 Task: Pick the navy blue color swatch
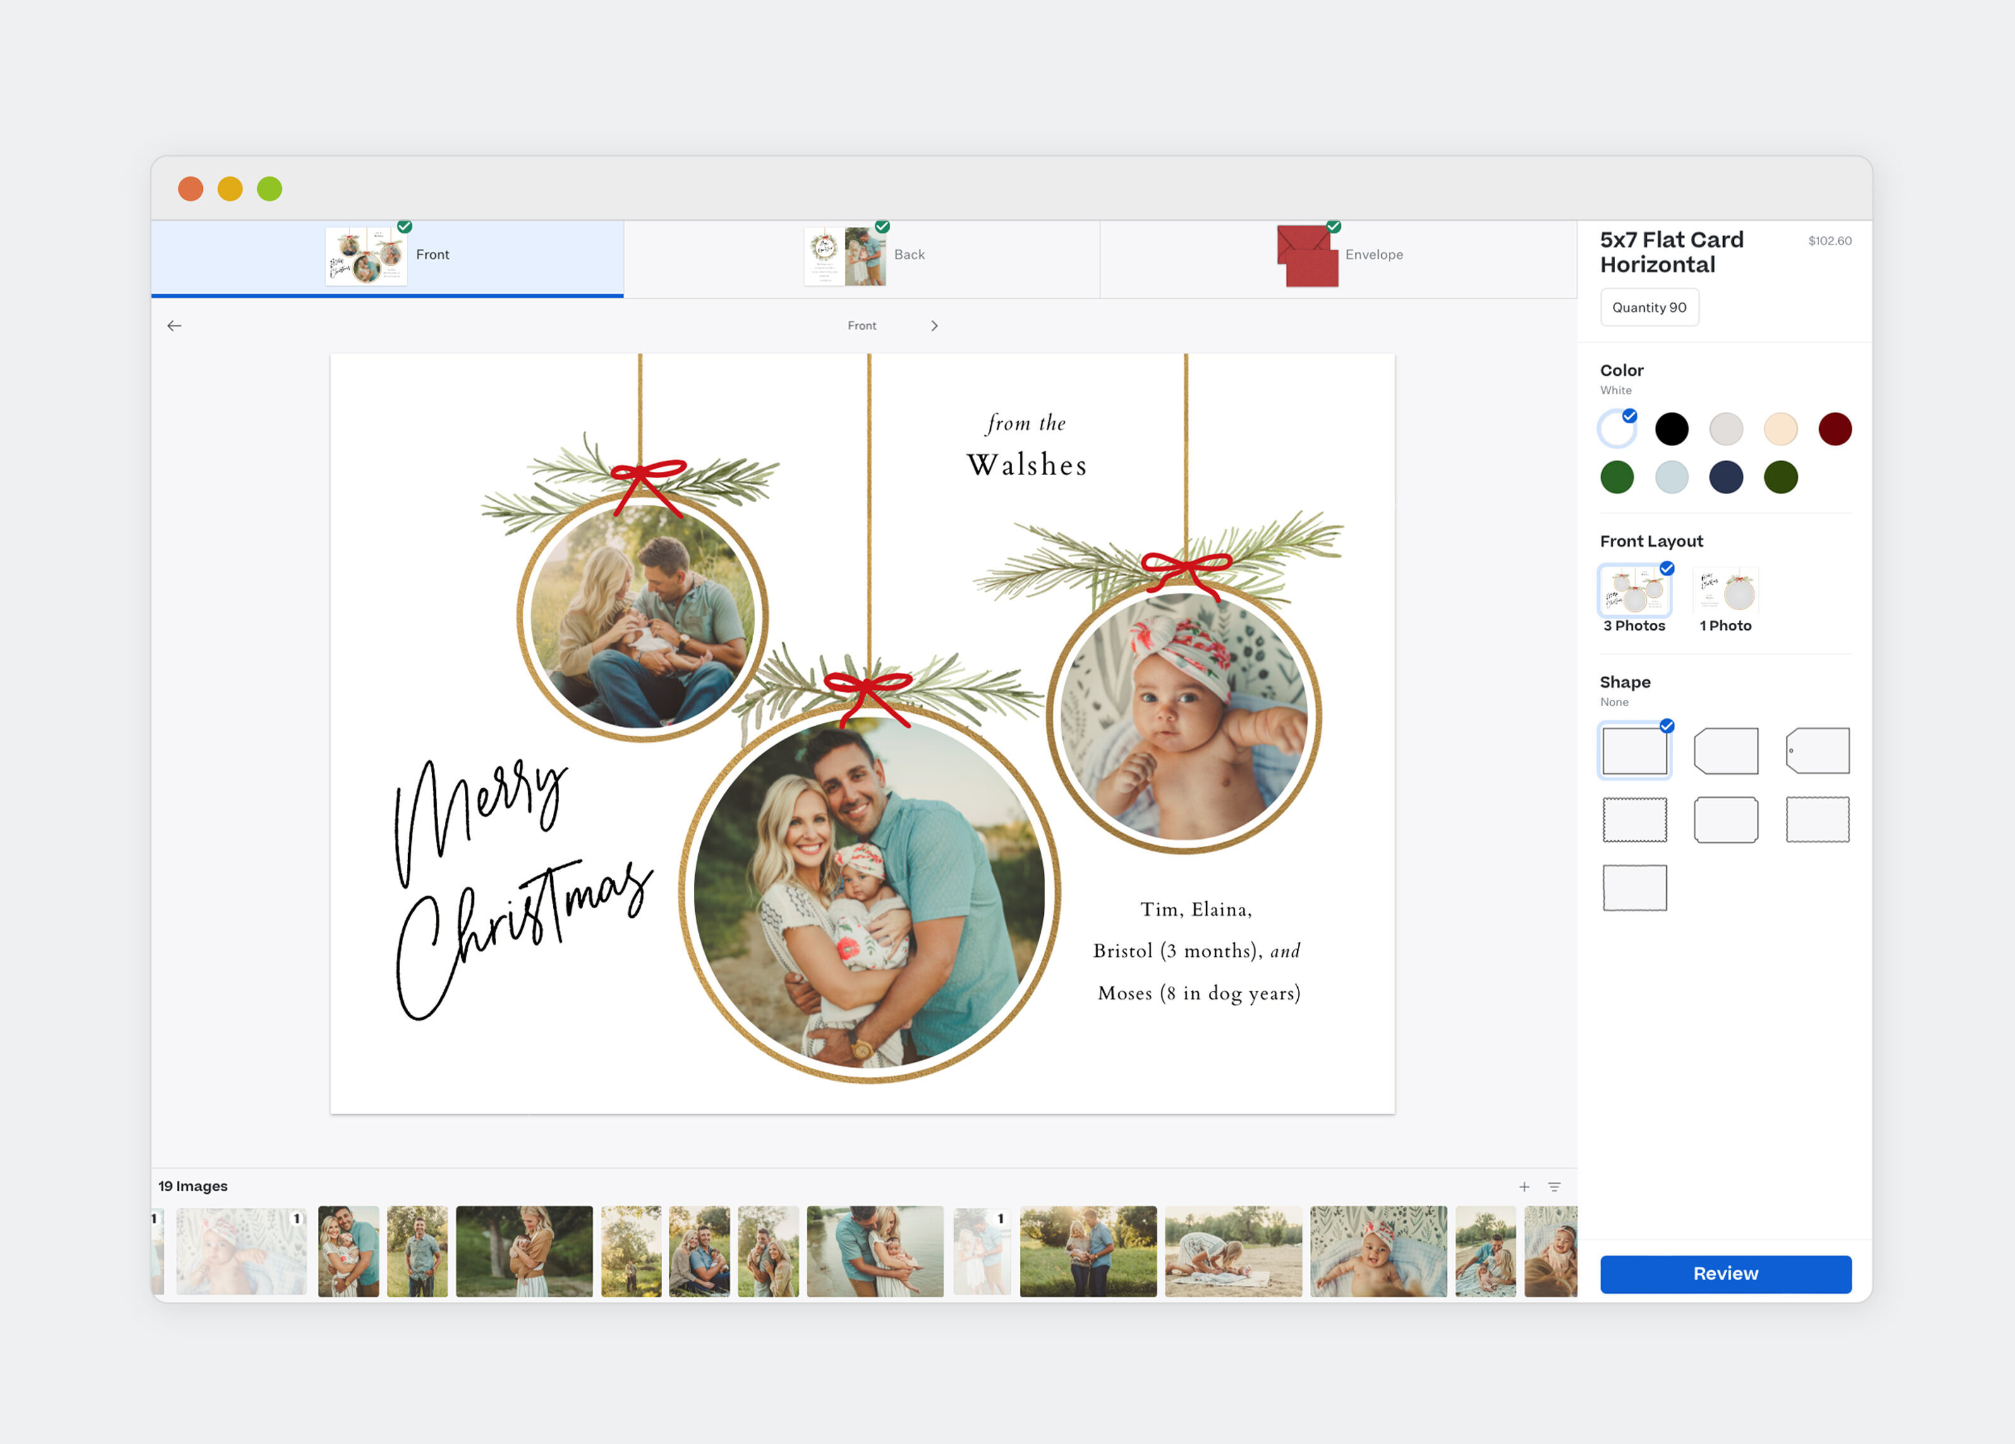click(1726, 477)
